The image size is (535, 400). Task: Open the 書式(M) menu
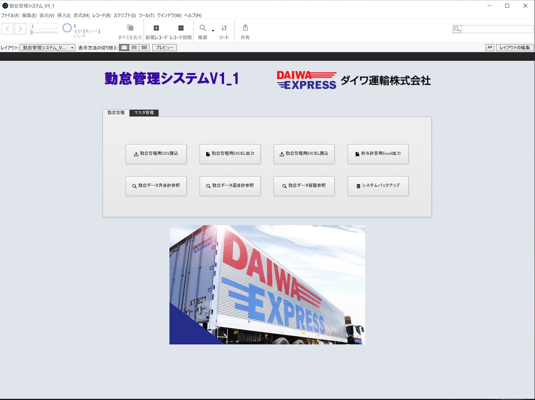tap(82, 15)
